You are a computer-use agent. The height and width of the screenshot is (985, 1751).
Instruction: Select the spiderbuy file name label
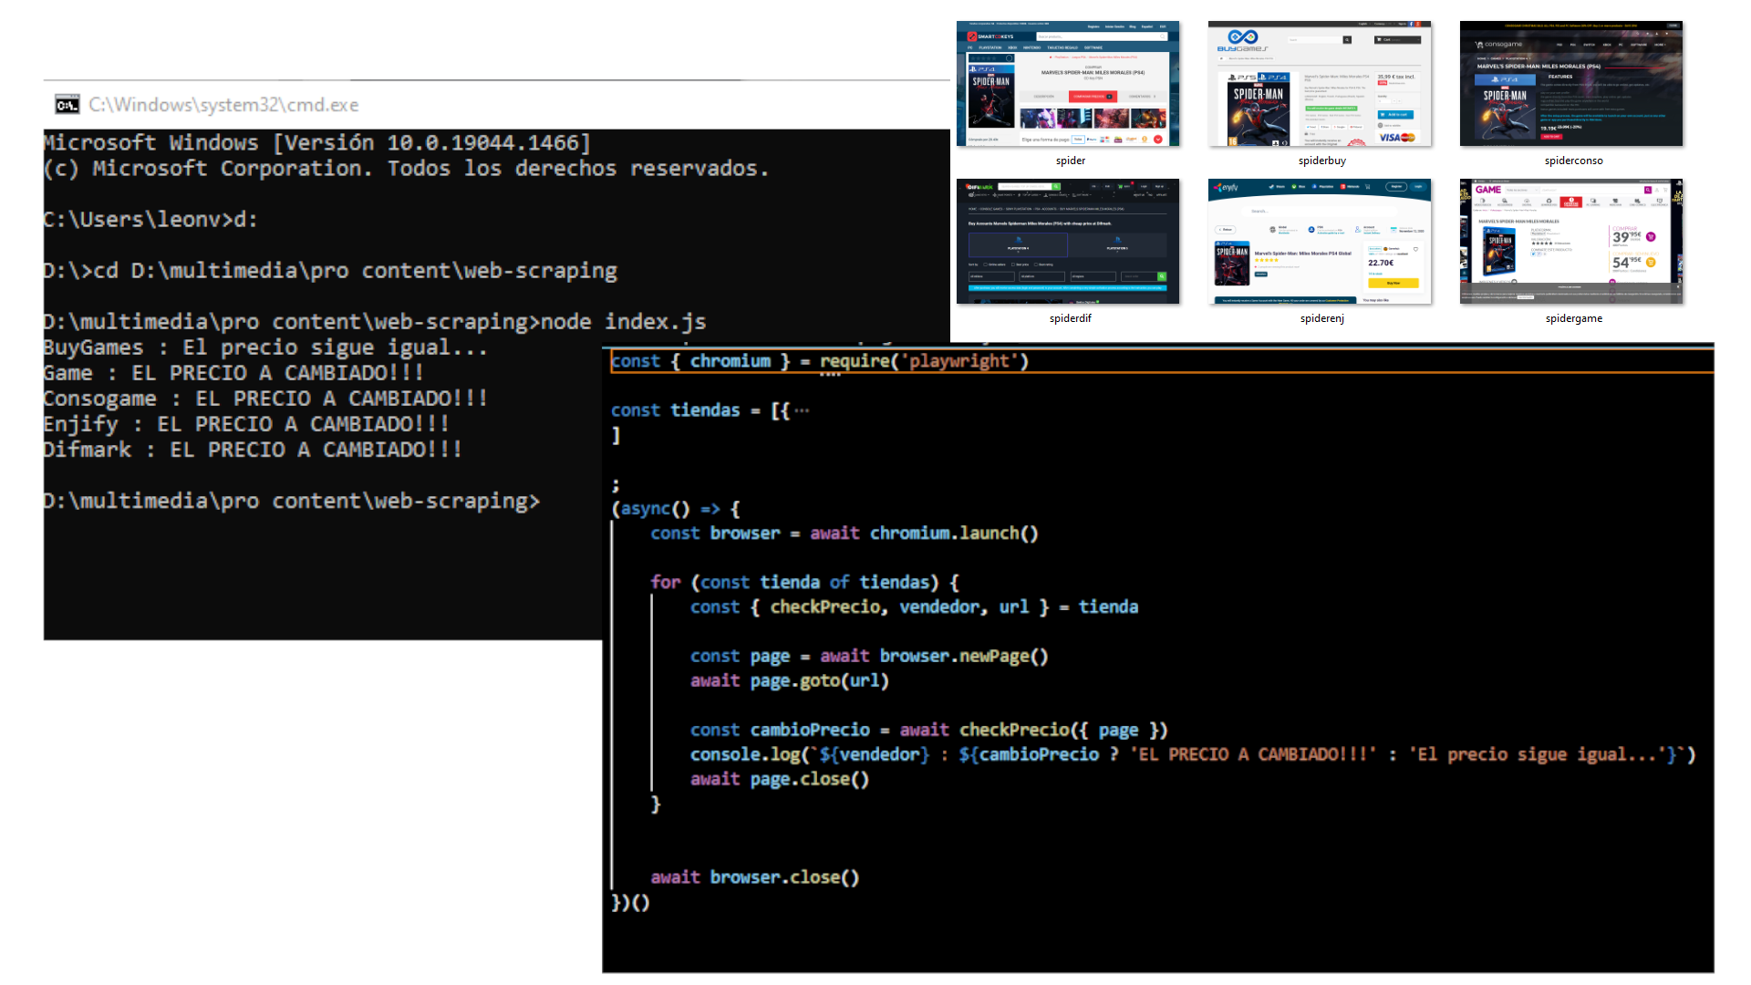click(x=1321, y=161)
